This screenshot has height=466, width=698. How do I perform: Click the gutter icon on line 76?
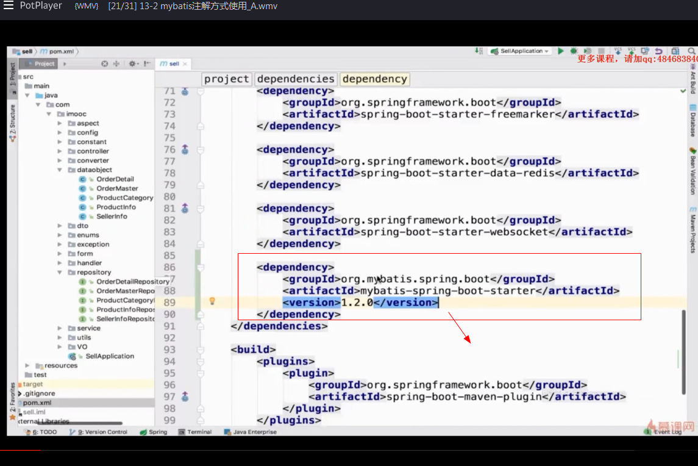[185, 149]
